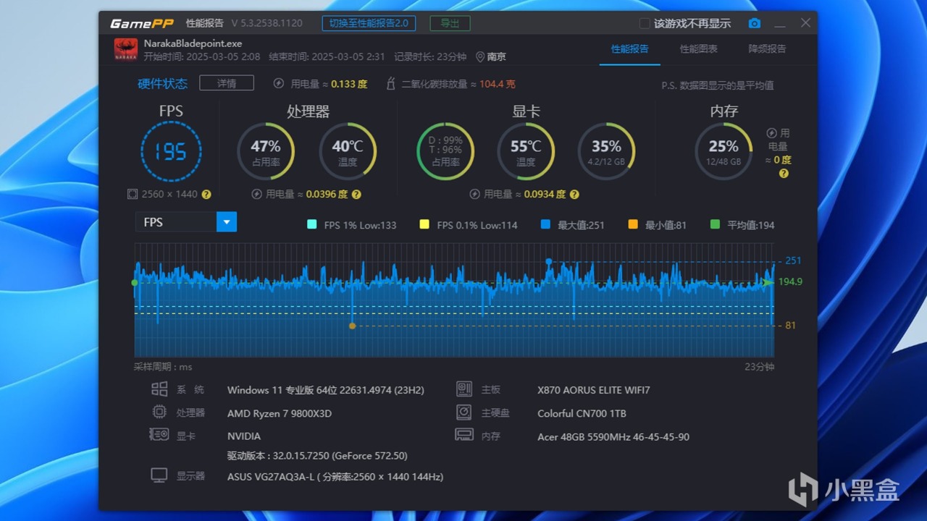Click the processor chip icon beside 处理器 row

pos(159,412)
